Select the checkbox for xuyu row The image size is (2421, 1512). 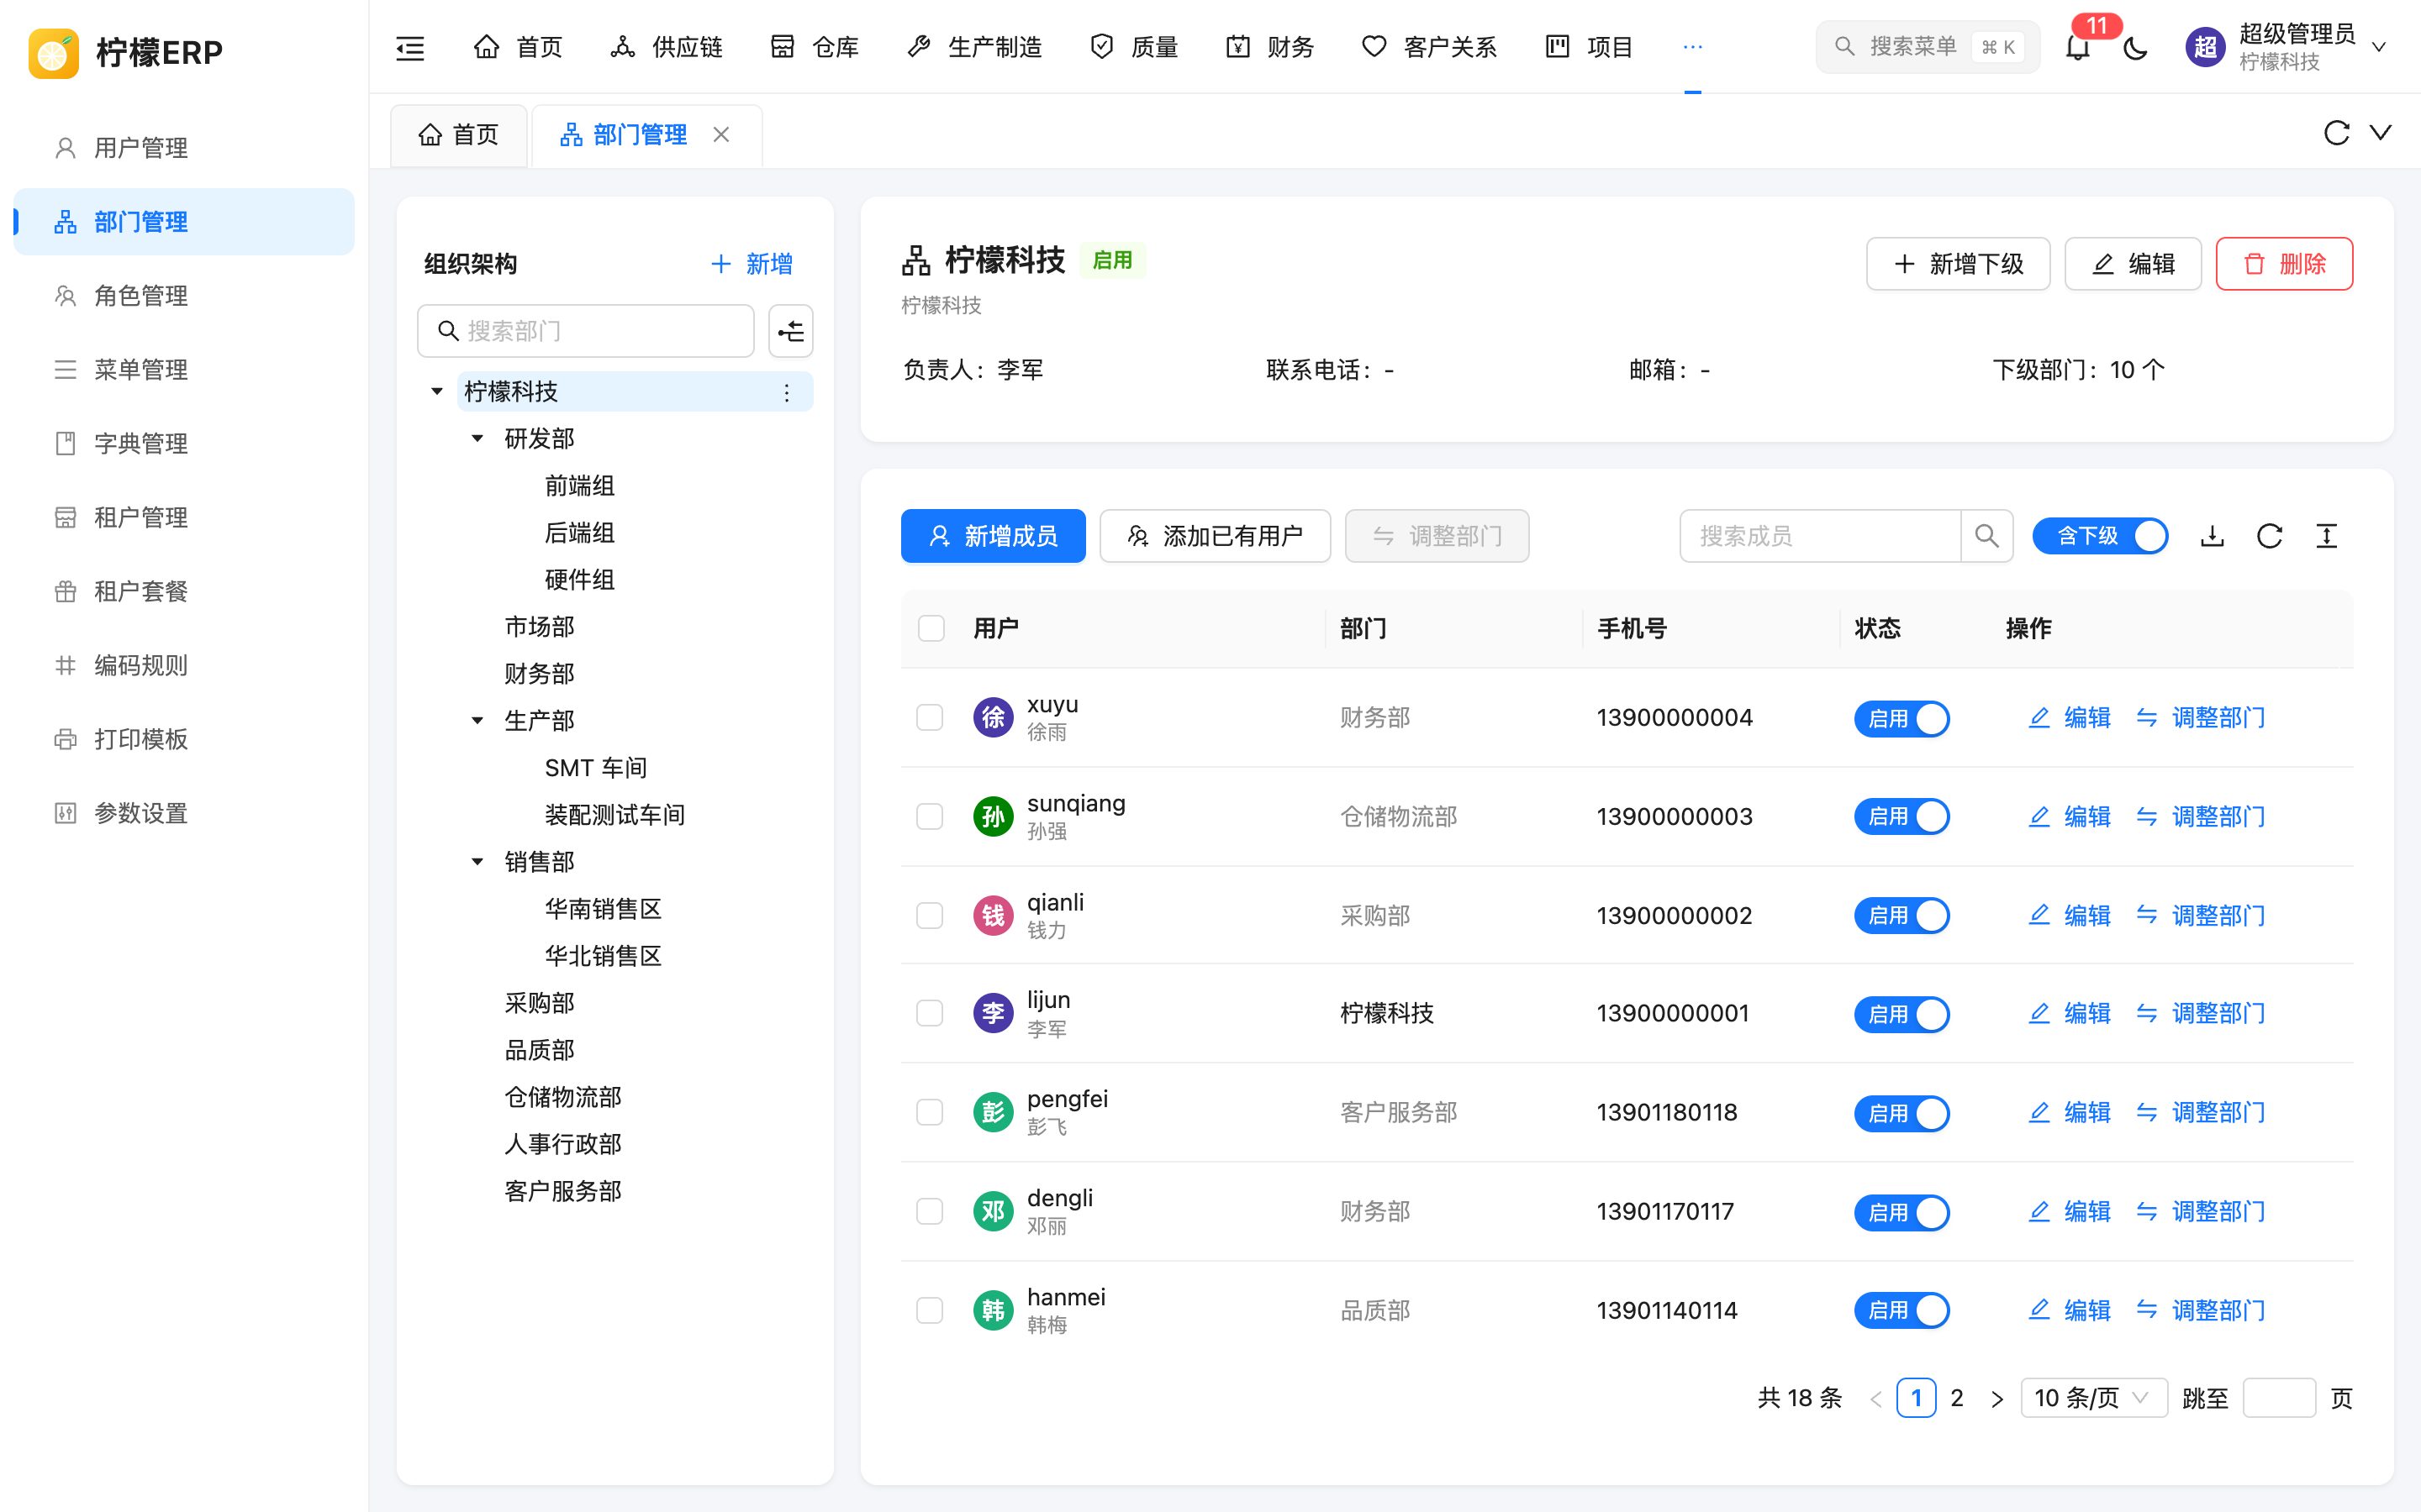point(930,717)
